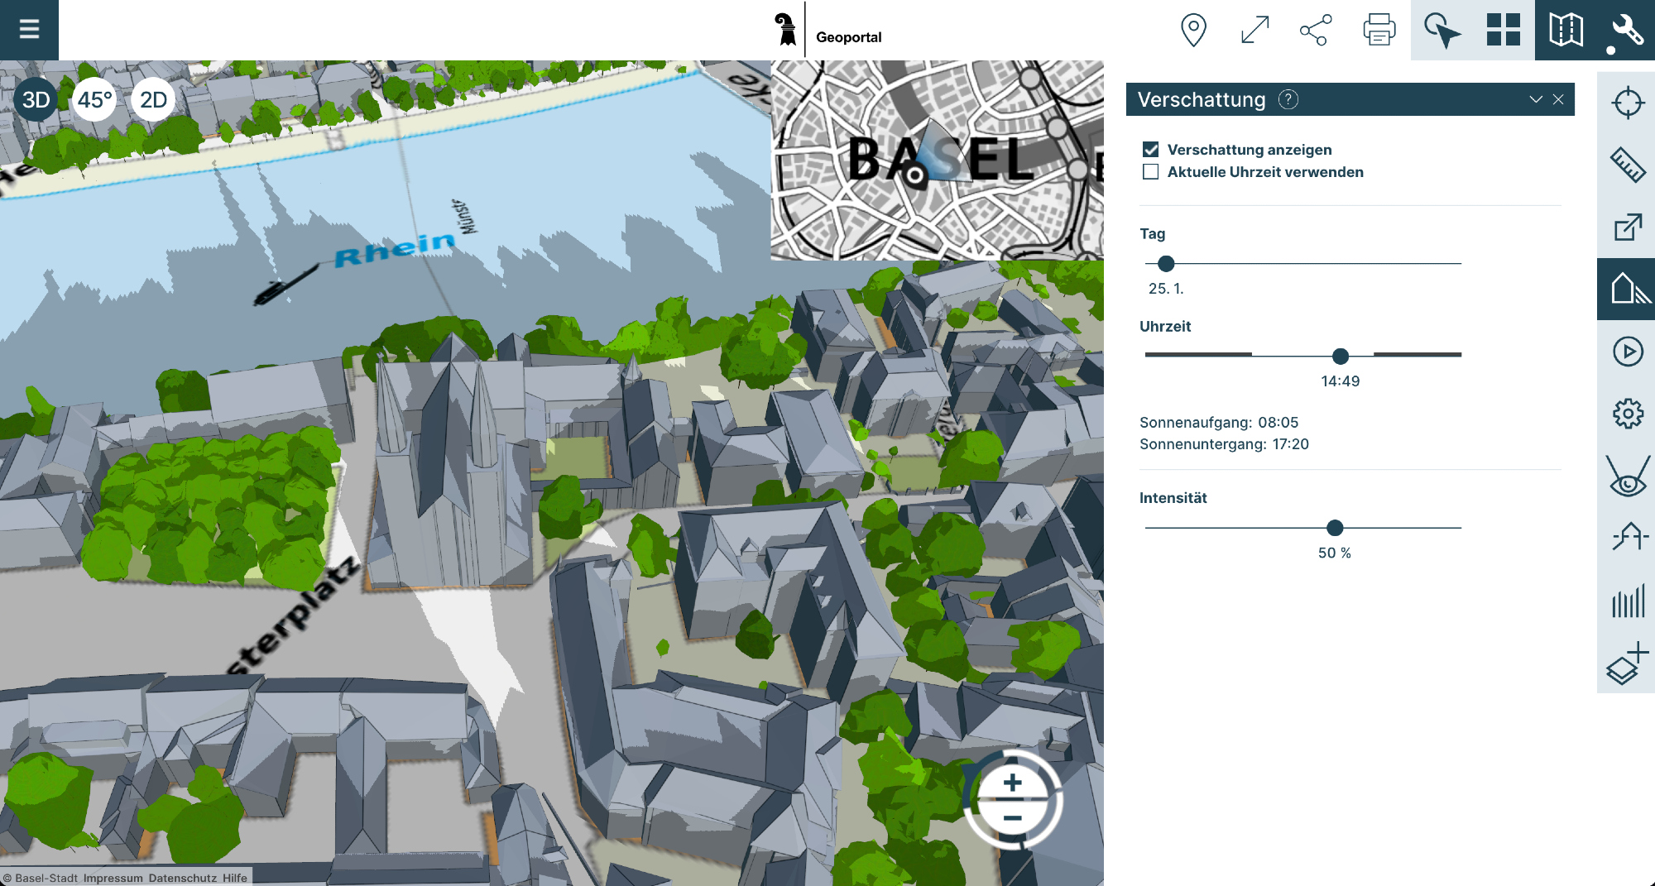Viewport: 1655px width, 886px height.
Task: Click the location pin icon
Action: coord(1192,30)
